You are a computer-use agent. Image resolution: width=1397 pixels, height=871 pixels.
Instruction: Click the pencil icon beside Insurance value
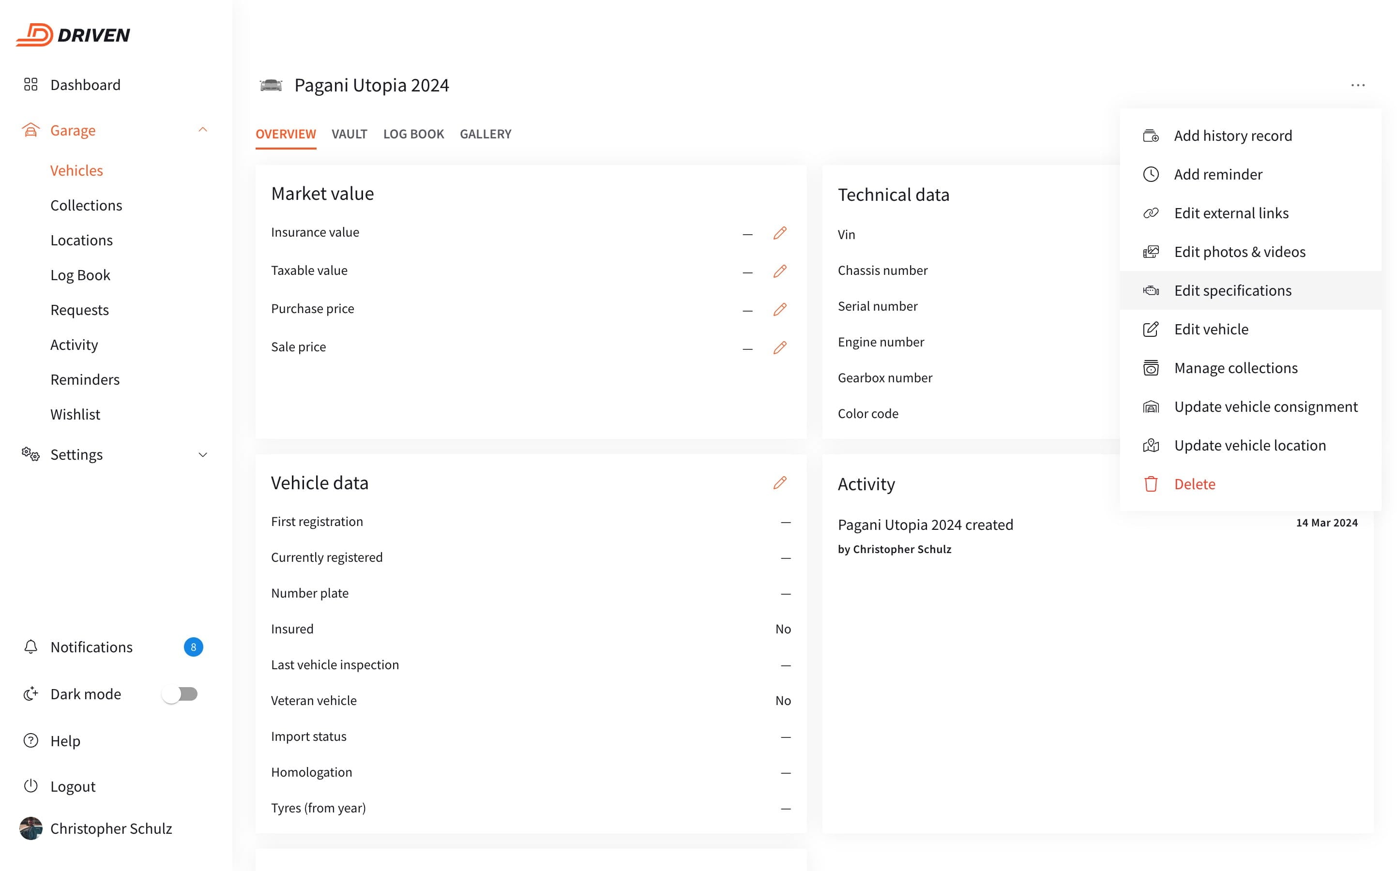[x=779, y=233]
